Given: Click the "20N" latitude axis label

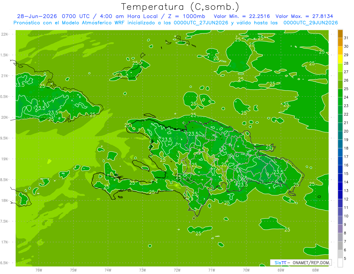Looking at the screenshot, I should [4, 117].
